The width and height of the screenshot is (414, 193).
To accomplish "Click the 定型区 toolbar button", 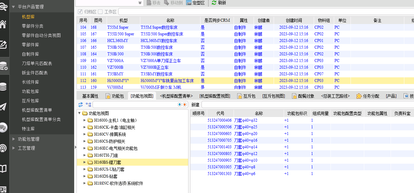I will tap(196, 3).
